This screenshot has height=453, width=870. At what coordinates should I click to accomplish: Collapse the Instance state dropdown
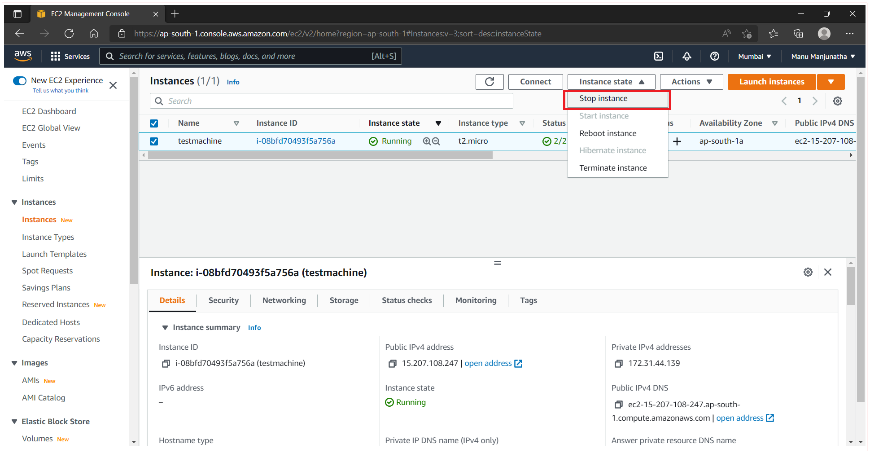tap(611, 82)
